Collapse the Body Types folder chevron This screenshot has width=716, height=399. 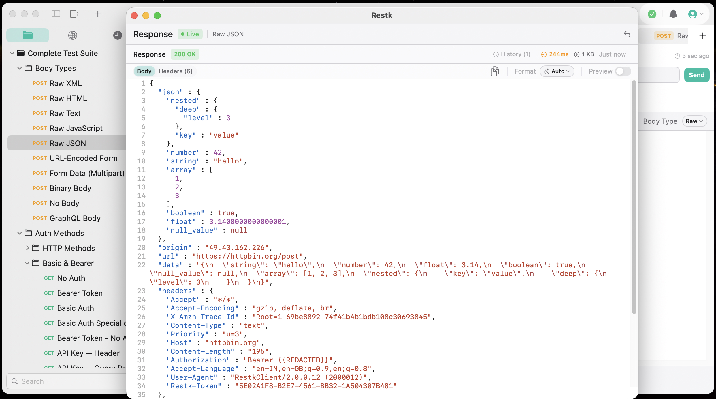[20, 68]
